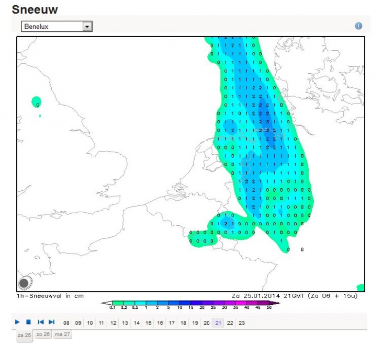Switch to the ma 27 day tab
Viewport: 383px width, 345px height.
(62, 334)
